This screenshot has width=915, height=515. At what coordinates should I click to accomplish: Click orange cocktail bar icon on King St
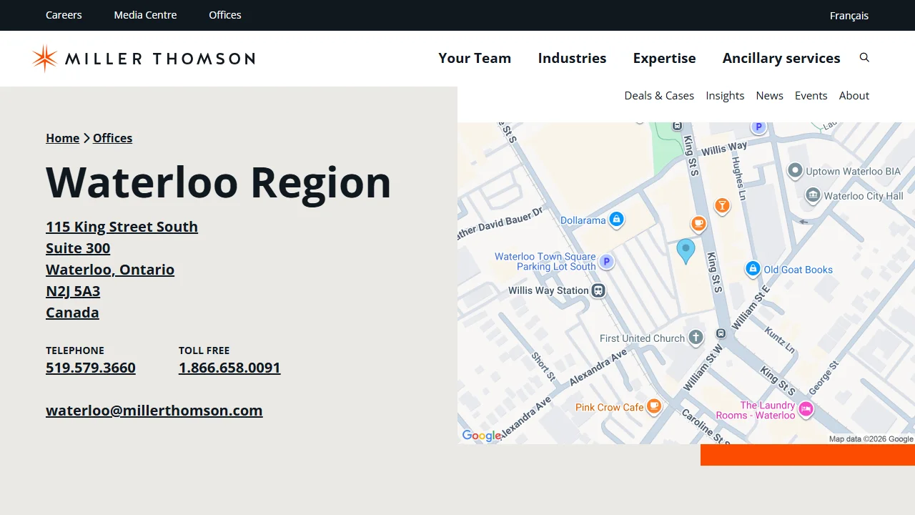tap(722, 206)
